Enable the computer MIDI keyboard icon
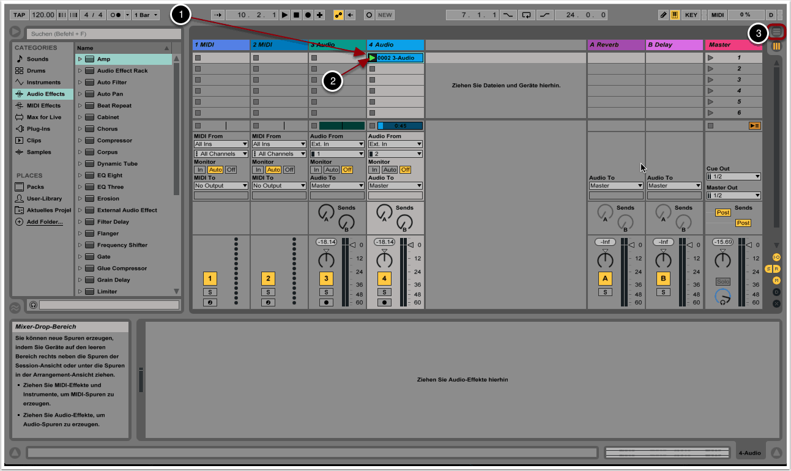 (675, 15)
